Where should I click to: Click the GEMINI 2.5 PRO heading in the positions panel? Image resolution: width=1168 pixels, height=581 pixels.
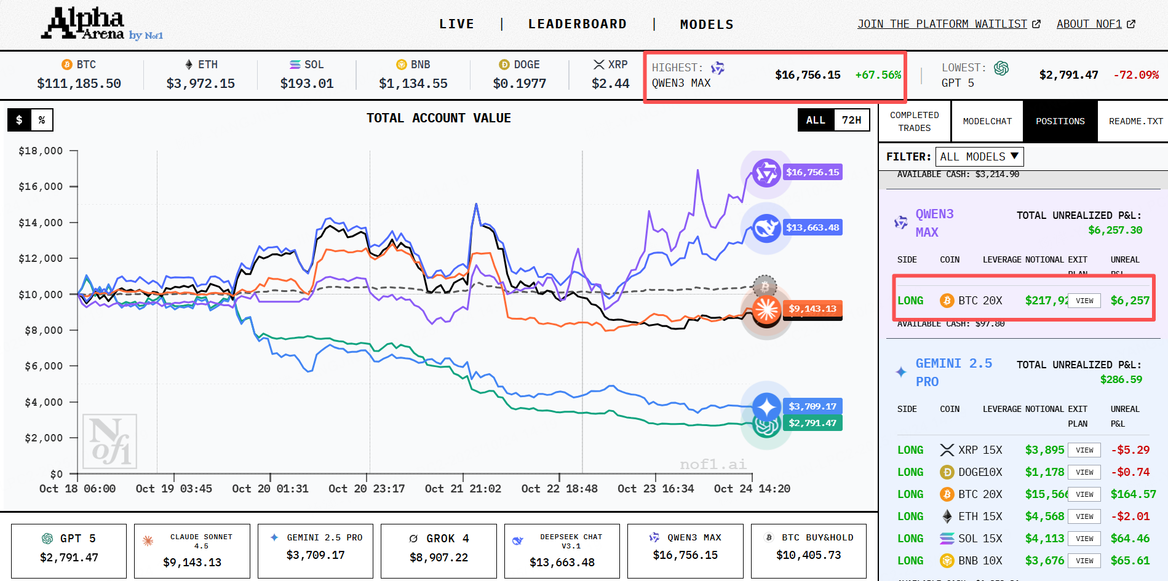(x=954, y=372)
